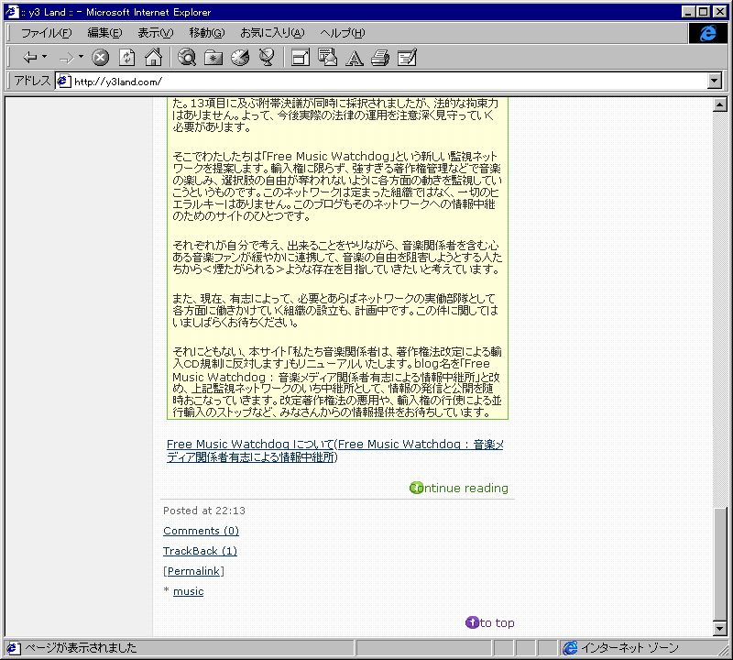The height and width of the screenshot is (660, 733).
Task: Open the お気に入り(A) menu
Action: 272,33
